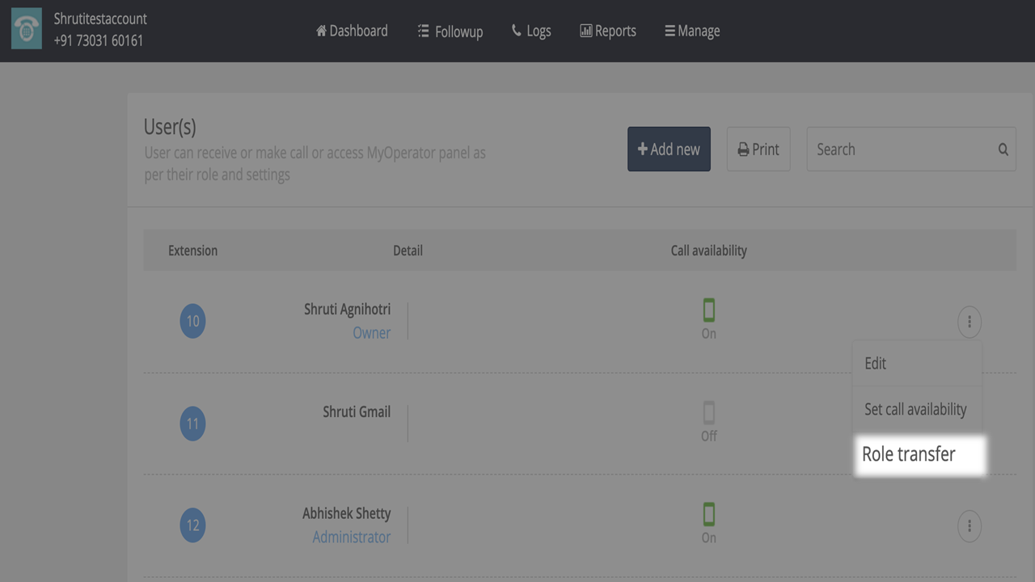
Task: Turn on Shruti Gmail's call availability
Action: pyautogui.click(x=708, y=413)
